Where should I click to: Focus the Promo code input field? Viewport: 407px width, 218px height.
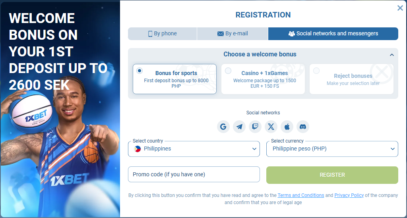[x=194, y=174]
